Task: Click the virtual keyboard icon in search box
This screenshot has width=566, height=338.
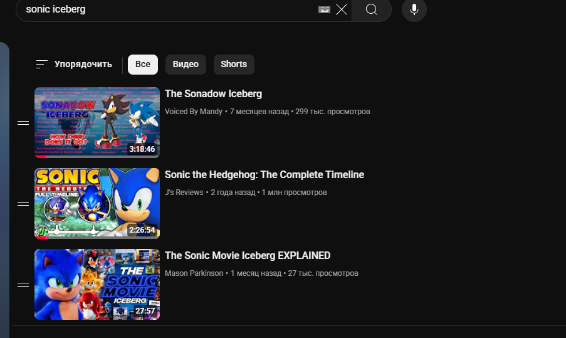Action: point(324,9)
